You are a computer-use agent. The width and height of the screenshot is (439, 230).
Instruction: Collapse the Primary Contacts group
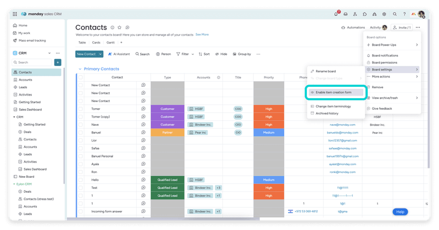[79, 69]
